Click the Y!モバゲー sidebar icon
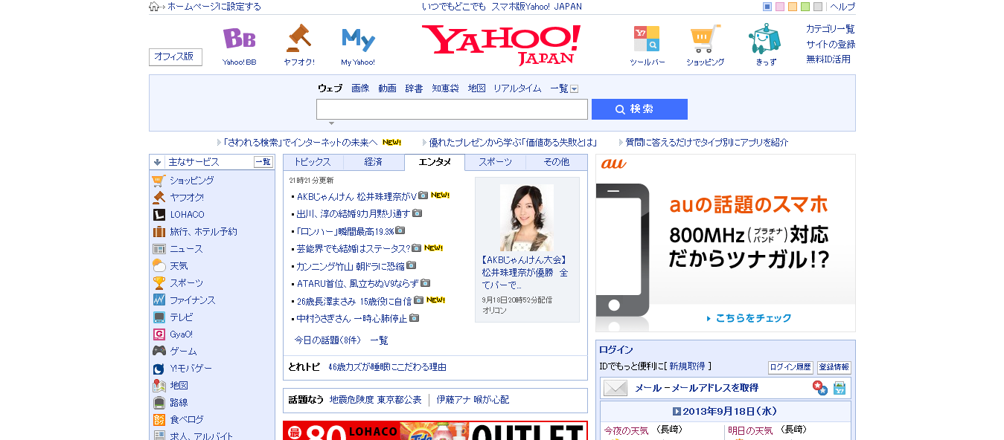 tap(159, 369)
